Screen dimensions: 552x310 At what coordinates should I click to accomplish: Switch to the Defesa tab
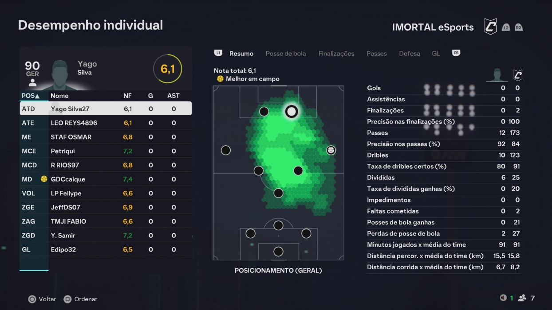pos(410,53)
